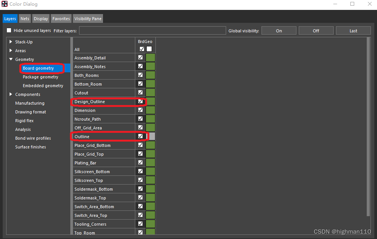Enable Hide unused layers checkbox
The height and width of the screenshot is (239, 377).
[9, 30]
